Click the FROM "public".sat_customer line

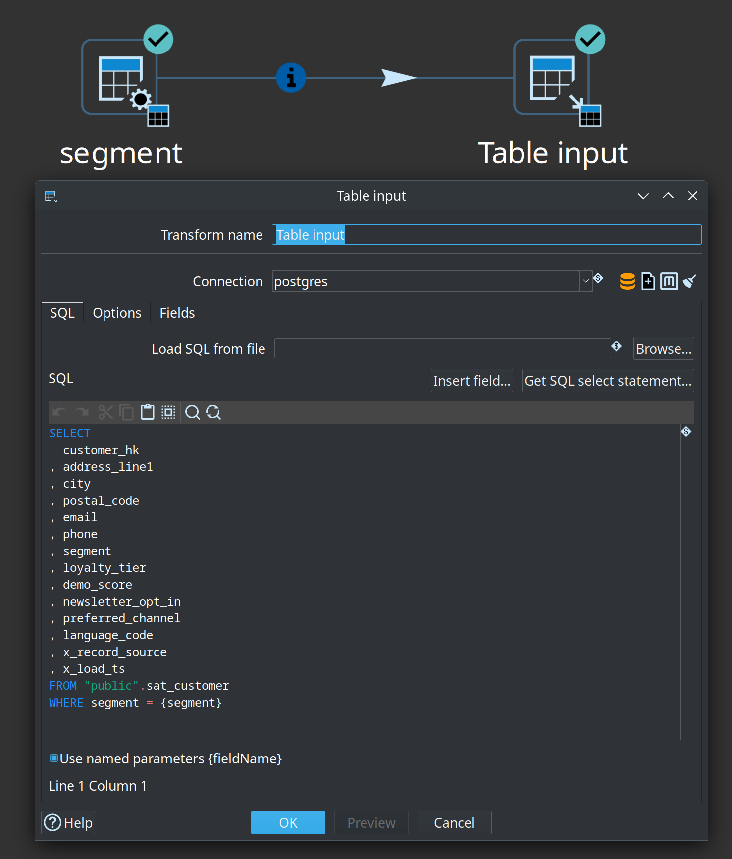point(139,686)
